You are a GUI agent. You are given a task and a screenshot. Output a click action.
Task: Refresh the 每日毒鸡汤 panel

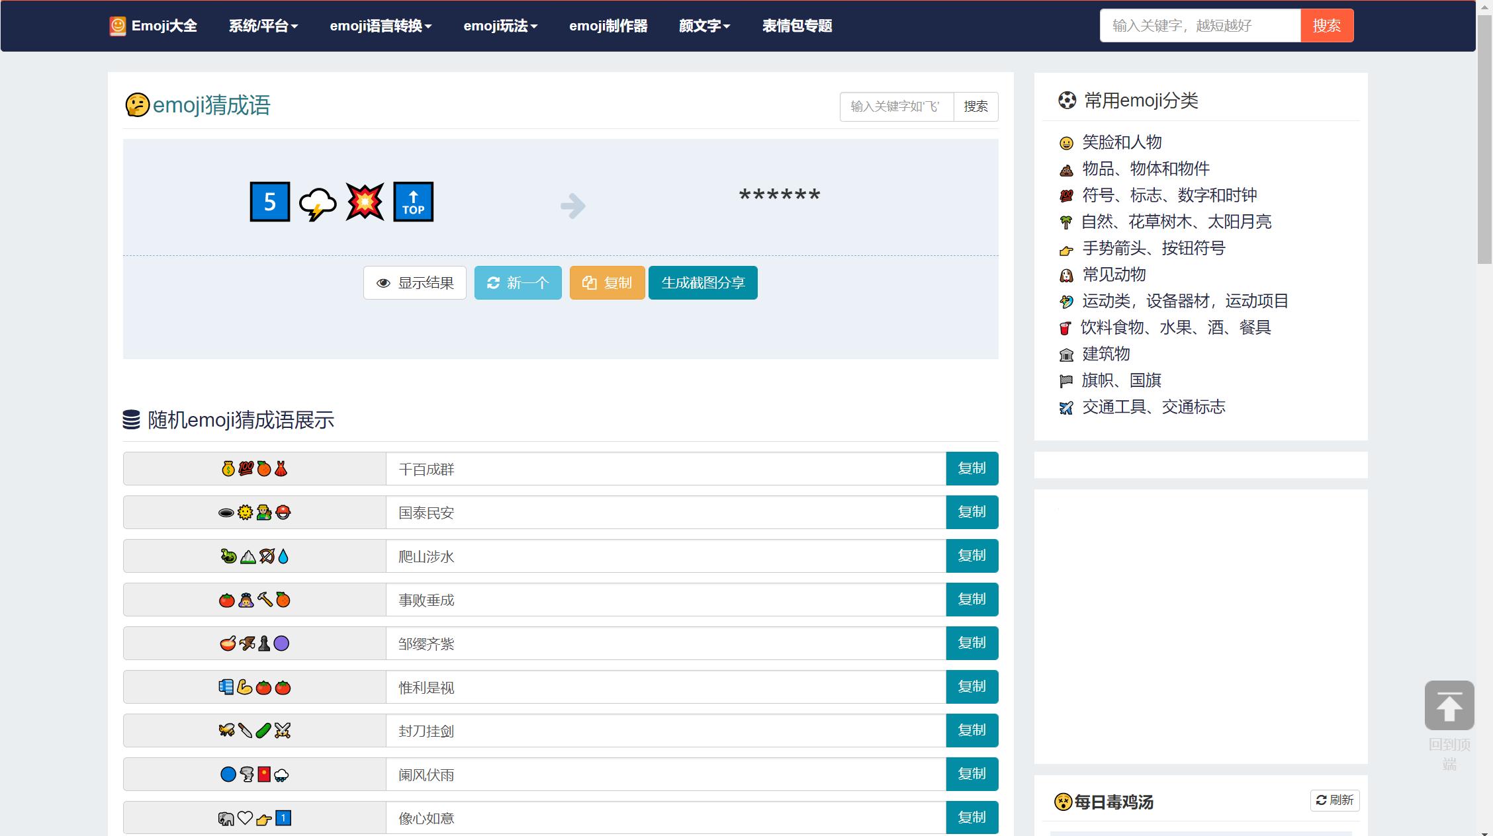[1334, 800]
